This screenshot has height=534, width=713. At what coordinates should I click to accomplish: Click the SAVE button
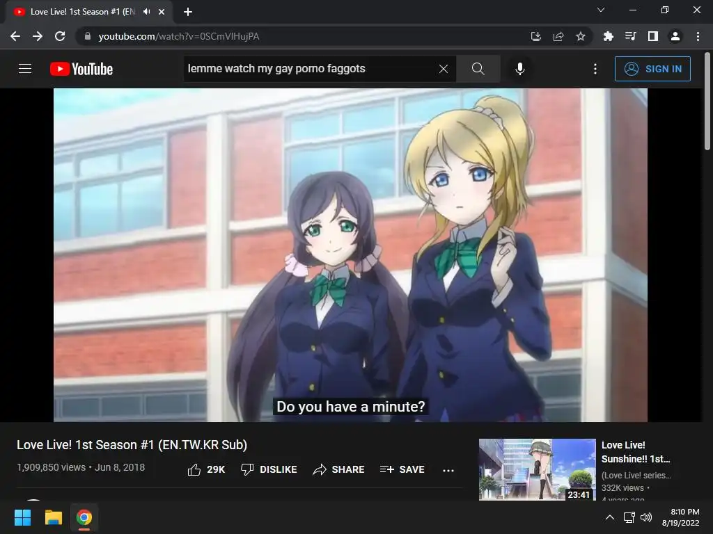point(402,469)
